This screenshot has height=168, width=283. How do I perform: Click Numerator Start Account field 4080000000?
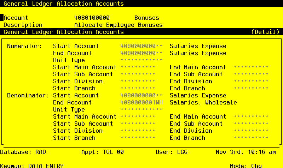(x=141, y=46)
